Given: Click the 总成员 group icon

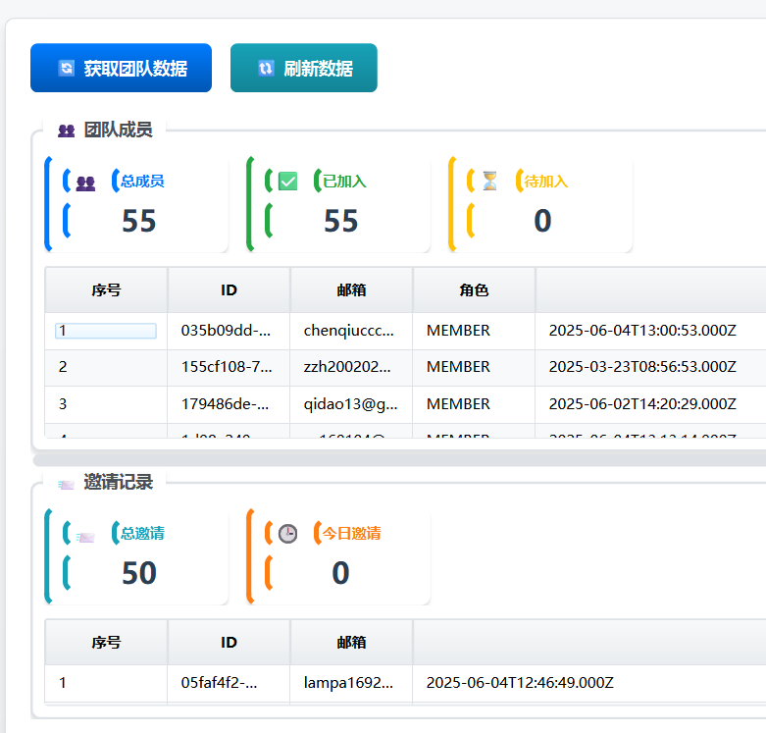Looking at the screenshot, I should pyautogui.click(x=85, y=183).
